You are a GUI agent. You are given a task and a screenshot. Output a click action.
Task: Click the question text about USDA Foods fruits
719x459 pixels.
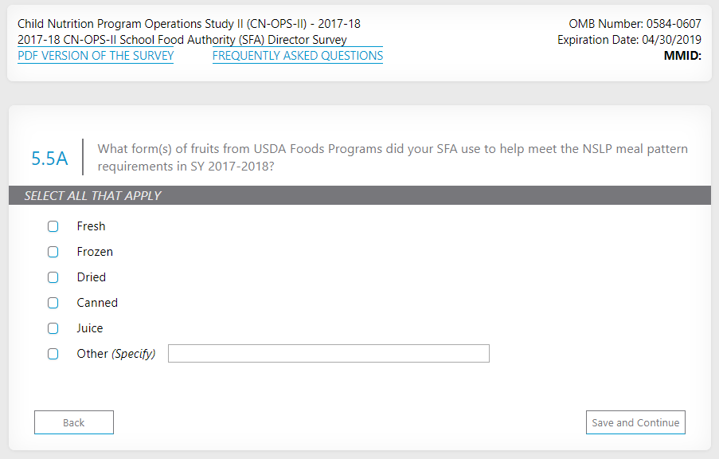[393, 158]
